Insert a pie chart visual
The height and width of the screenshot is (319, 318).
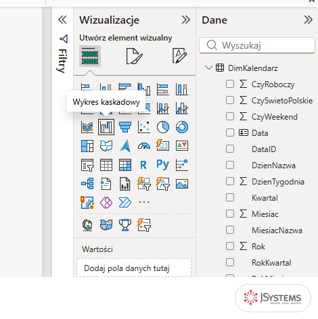[163, 127]
